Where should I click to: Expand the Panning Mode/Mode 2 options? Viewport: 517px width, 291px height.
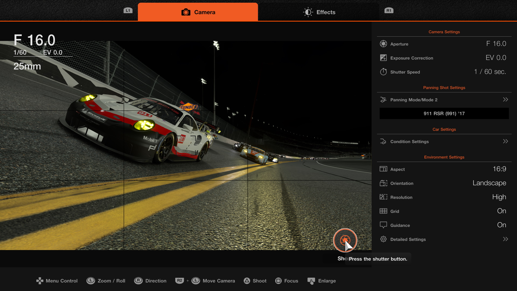click(x=506, y=99)
